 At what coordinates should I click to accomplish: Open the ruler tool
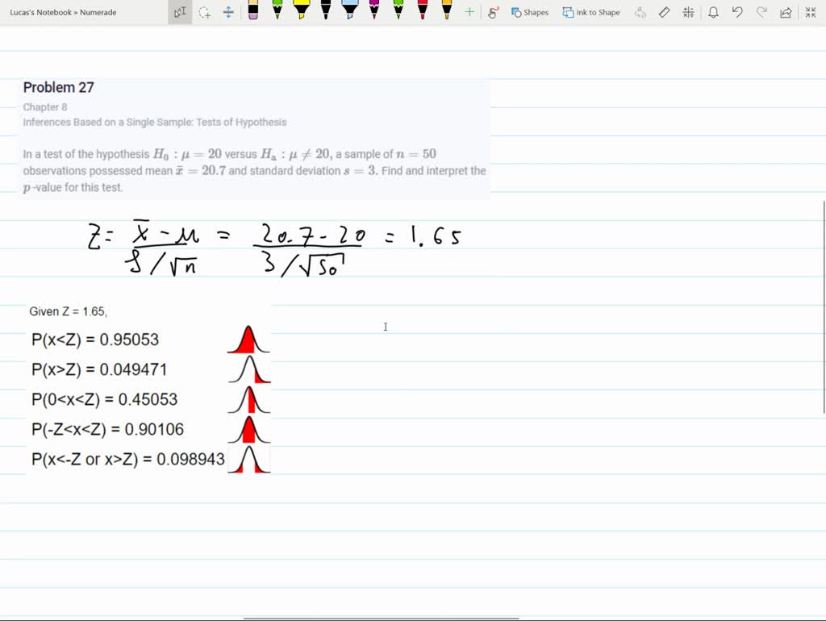(665, 12)
